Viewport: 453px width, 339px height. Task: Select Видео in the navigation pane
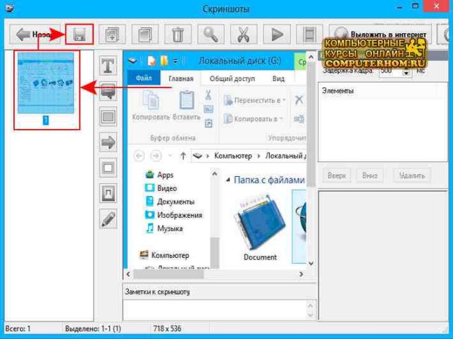pyautogui.click(x=161, y=188)
